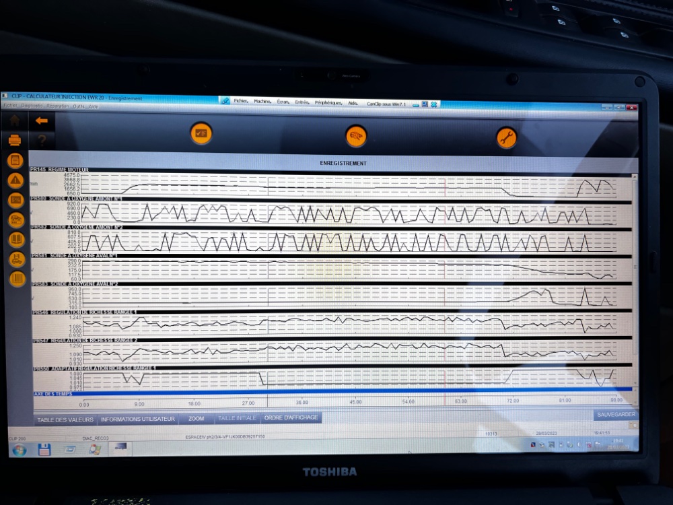Click the checklist icon in top toolbar
The image size is (673, 505).
tap(201, 133)
